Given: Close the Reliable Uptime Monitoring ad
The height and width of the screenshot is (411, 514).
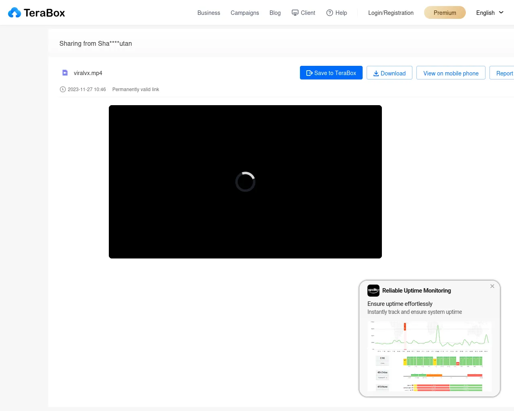Looking at the screenshot, I should [492, 286].
